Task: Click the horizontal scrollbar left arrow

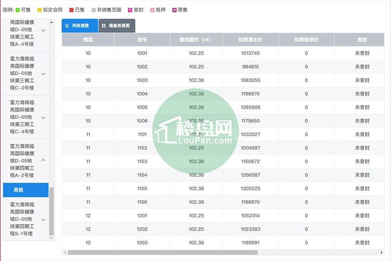Action: coord(65,253)
